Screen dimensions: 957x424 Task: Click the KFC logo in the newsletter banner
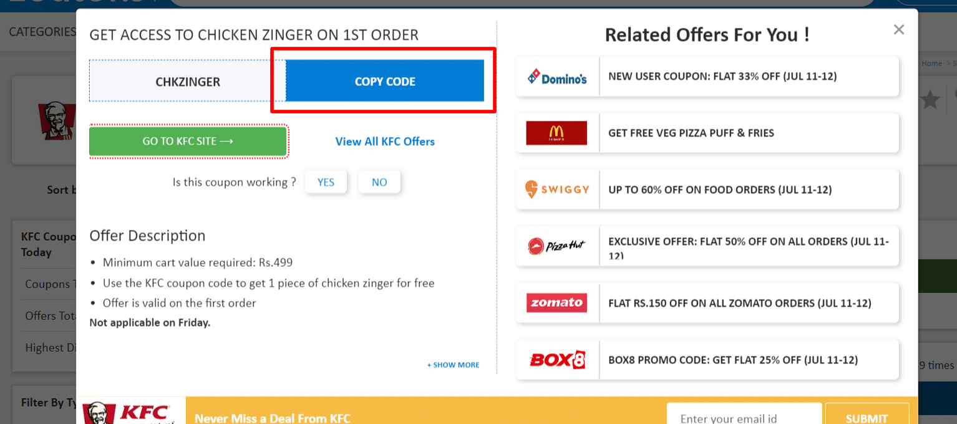pos(131,412)
